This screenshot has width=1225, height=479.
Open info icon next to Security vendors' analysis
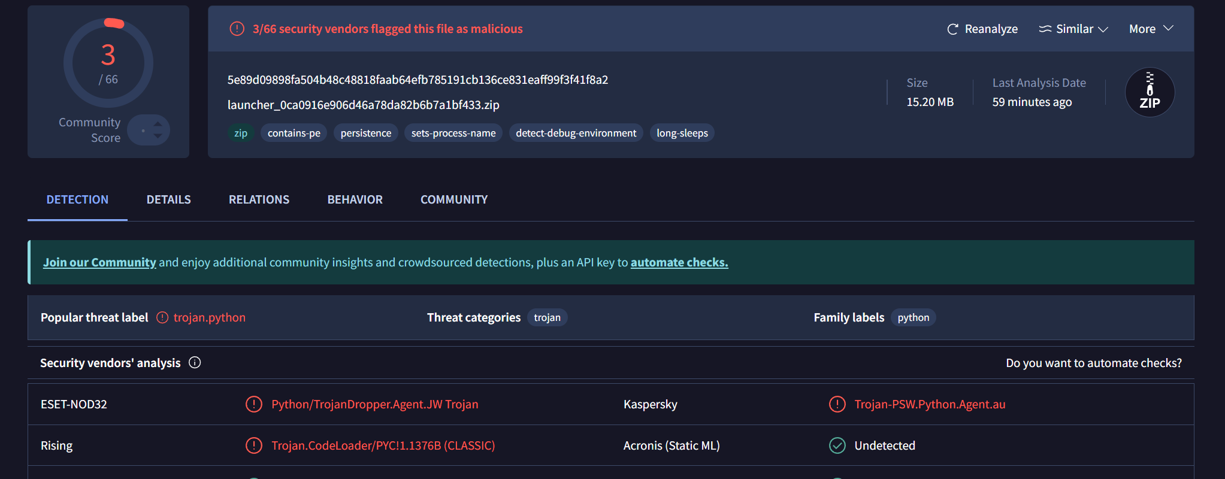(x=195, y=362)
